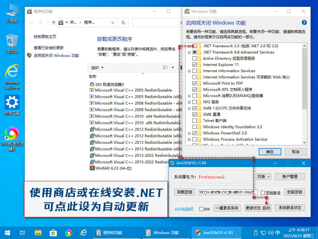Click the 账户管理 button
Image resolution: width=318 pixels, height=239 pixels.
tap(290, 176)
